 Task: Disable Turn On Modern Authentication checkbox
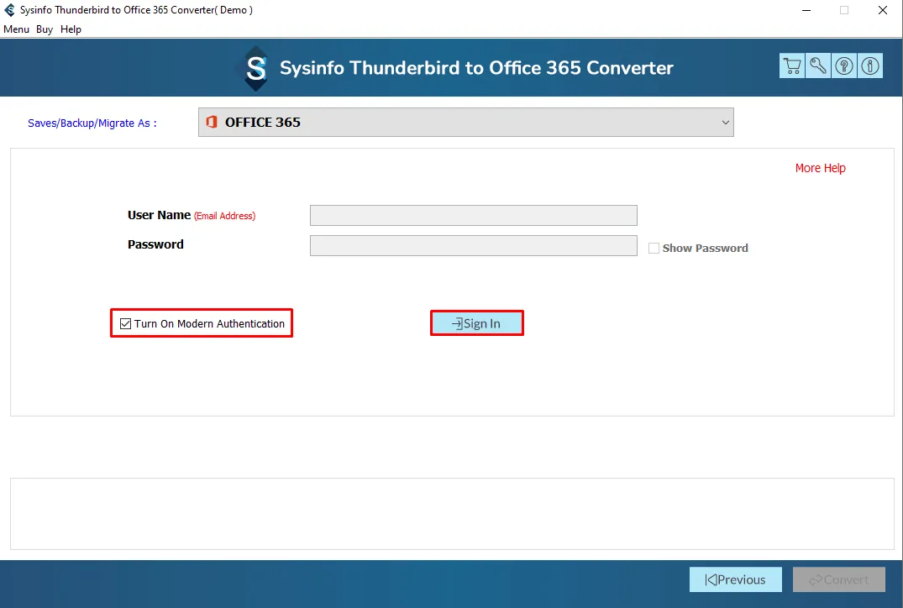pyautogui.click(x=125, y=323)
